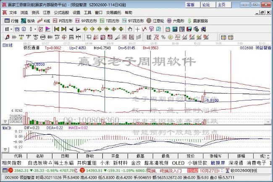Open the 帮助 menu
This screenshot has height=182, width=273.
(x=129, y=13)
